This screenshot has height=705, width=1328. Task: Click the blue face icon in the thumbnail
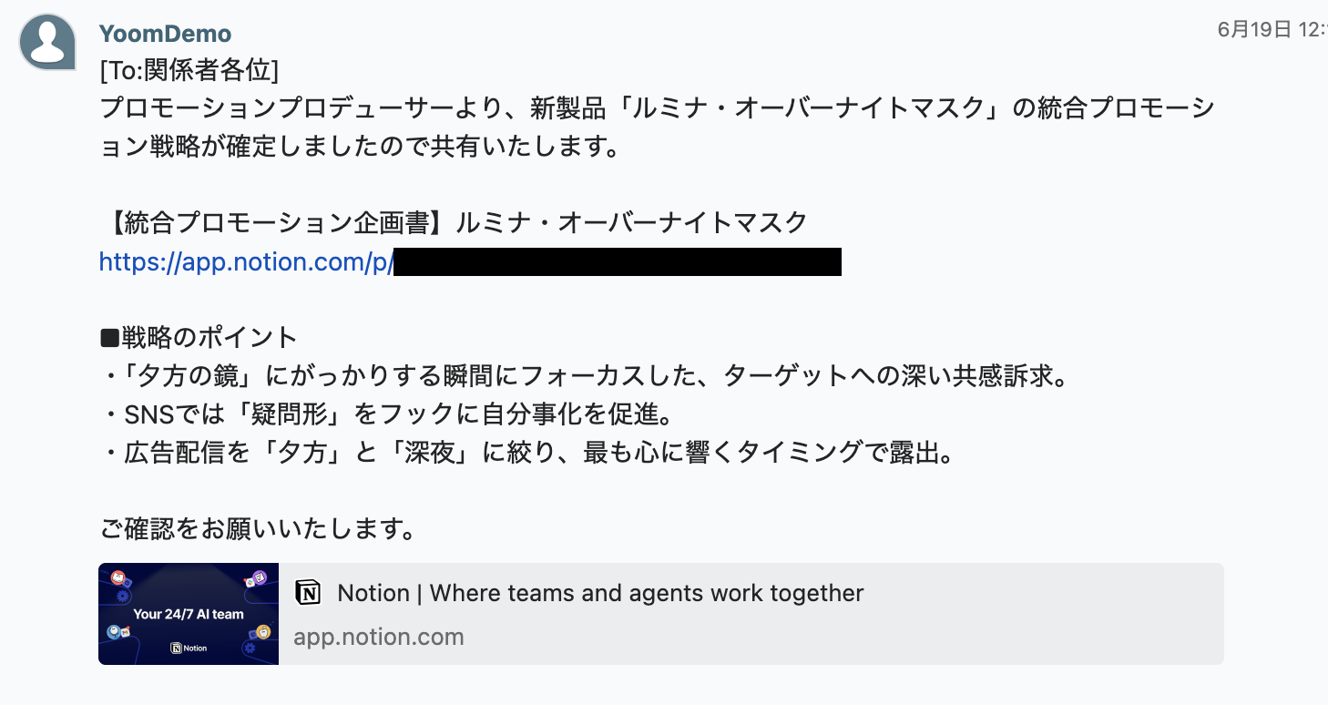(114, 632)
